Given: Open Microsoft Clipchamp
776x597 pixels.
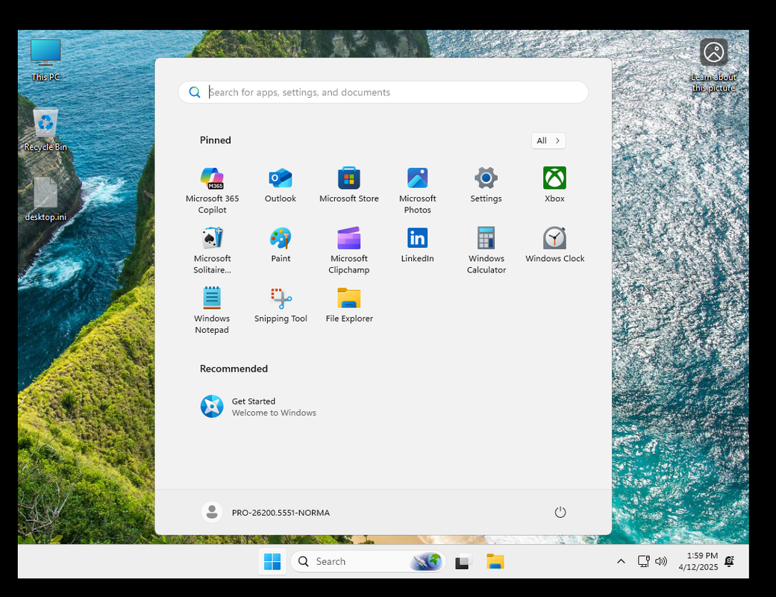Looking at the screenshot, I should click(x=349, y=250).
